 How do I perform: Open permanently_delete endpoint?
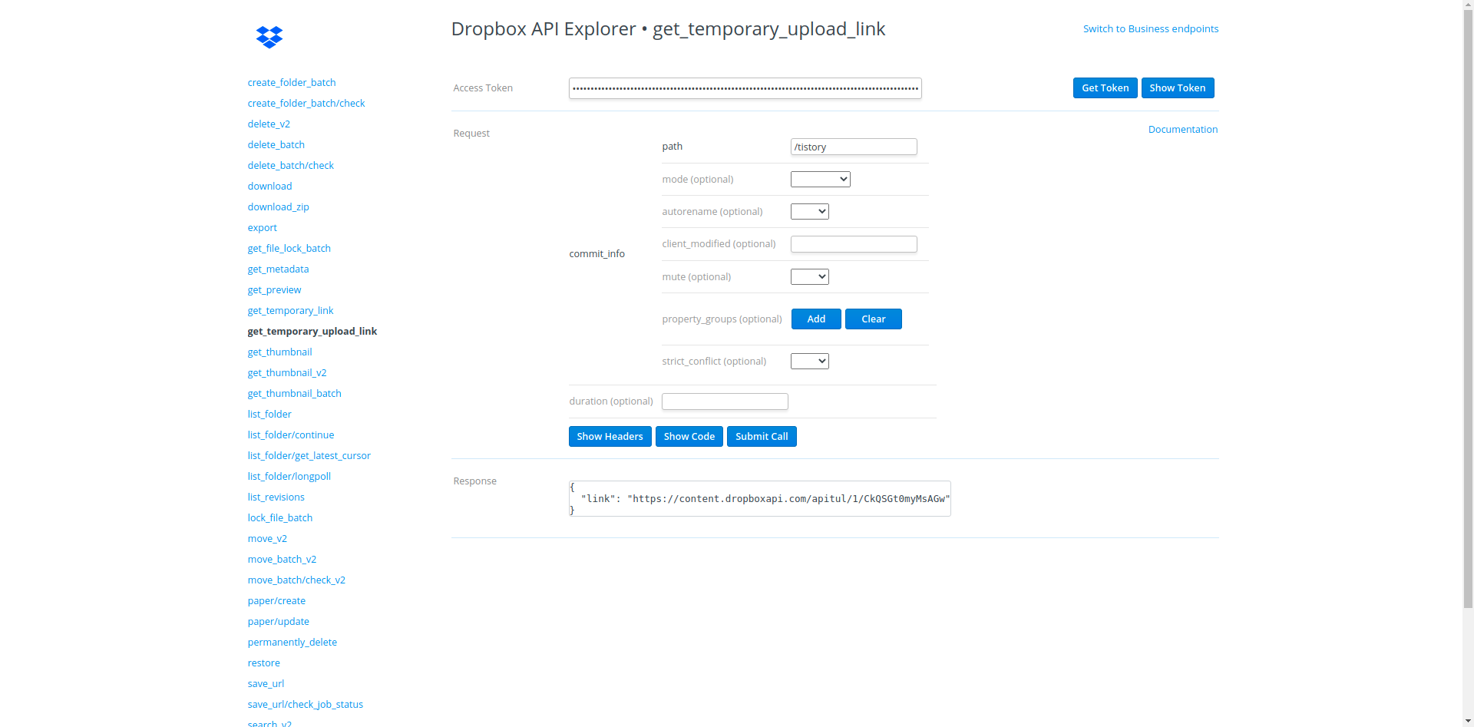[292, 642]
